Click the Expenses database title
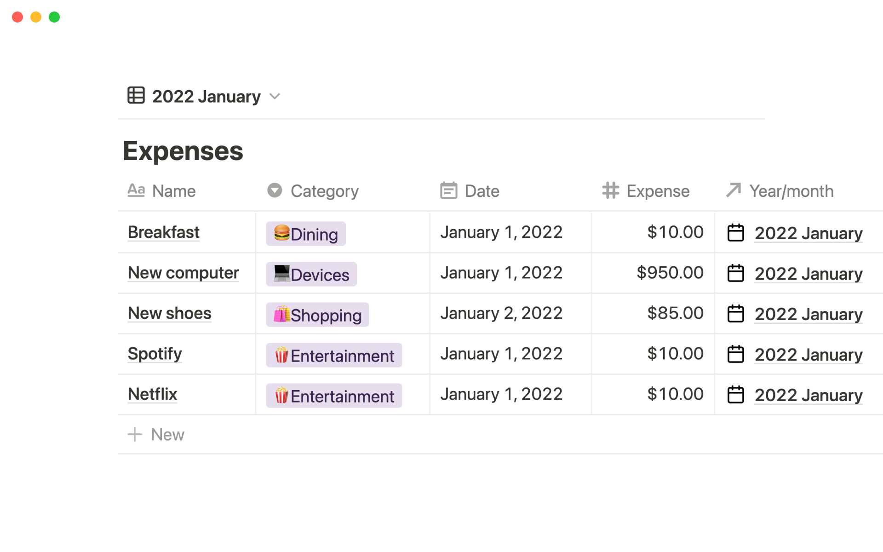883x552 pixels. [183, 151]
